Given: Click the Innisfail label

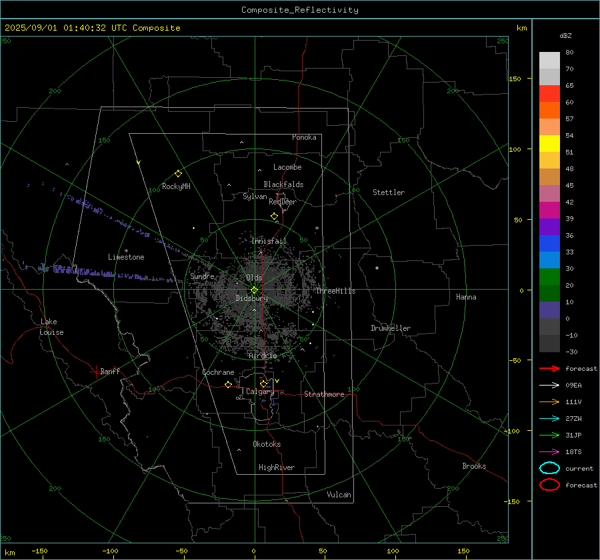Looking at the screenshot, I should 269,241.
